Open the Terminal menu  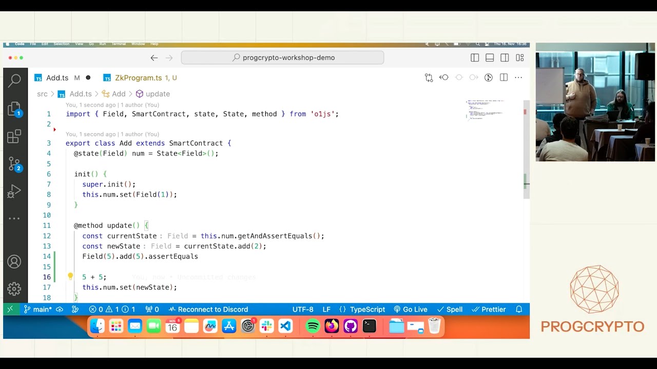tap(119, 44)
